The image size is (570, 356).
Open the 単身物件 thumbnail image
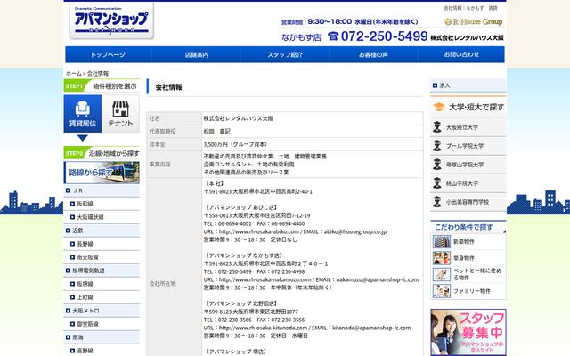[x=442, y=258]
